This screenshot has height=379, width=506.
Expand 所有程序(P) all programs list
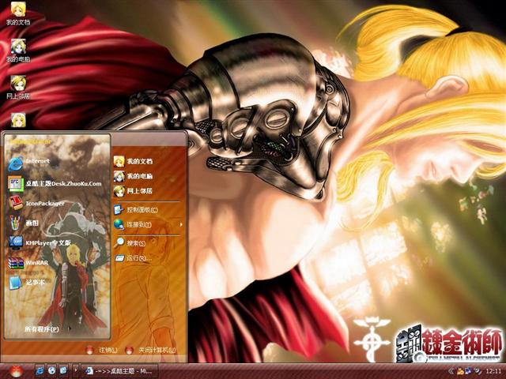(42, 329)
